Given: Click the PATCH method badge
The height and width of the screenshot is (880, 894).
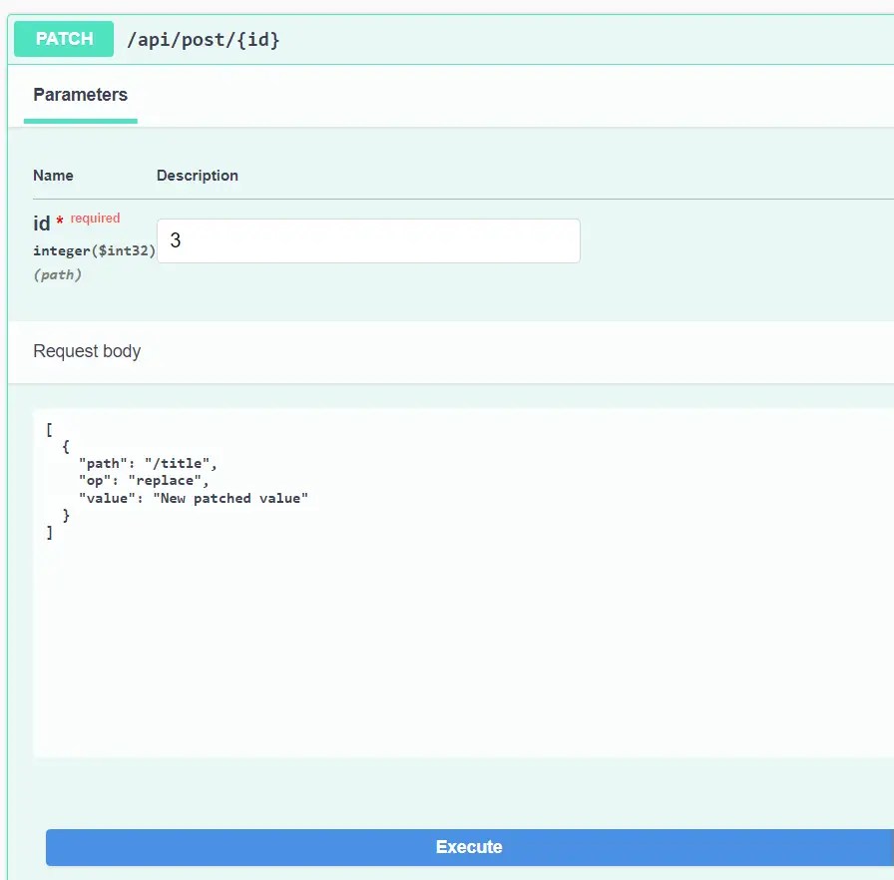Looking at the screenshot, I should point(63,39).
